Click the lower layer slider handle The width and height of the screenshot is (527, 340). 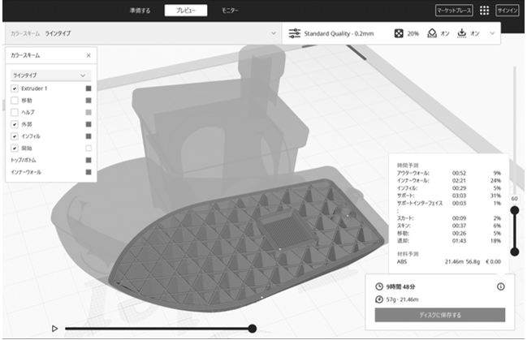[x=514, y=252]
